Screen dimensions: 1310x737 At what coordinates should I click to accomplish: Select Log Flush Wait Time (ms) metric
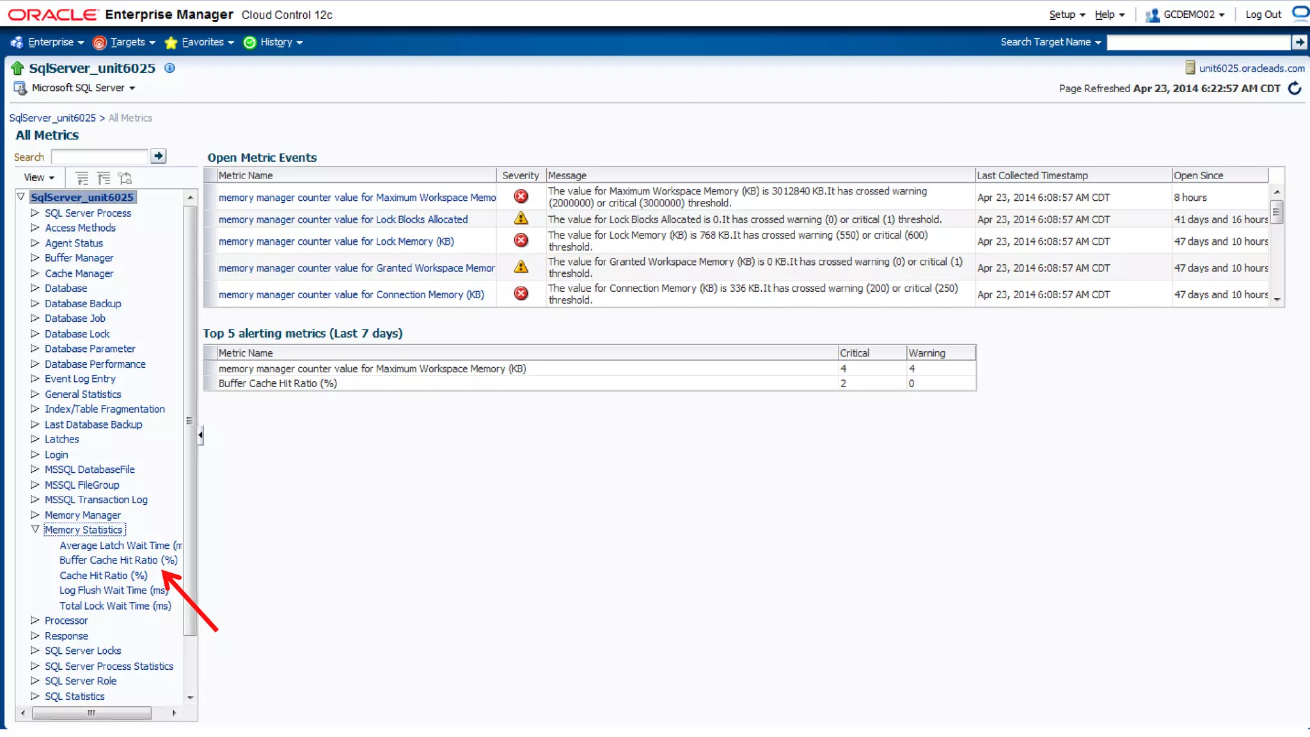pos(114,590)
